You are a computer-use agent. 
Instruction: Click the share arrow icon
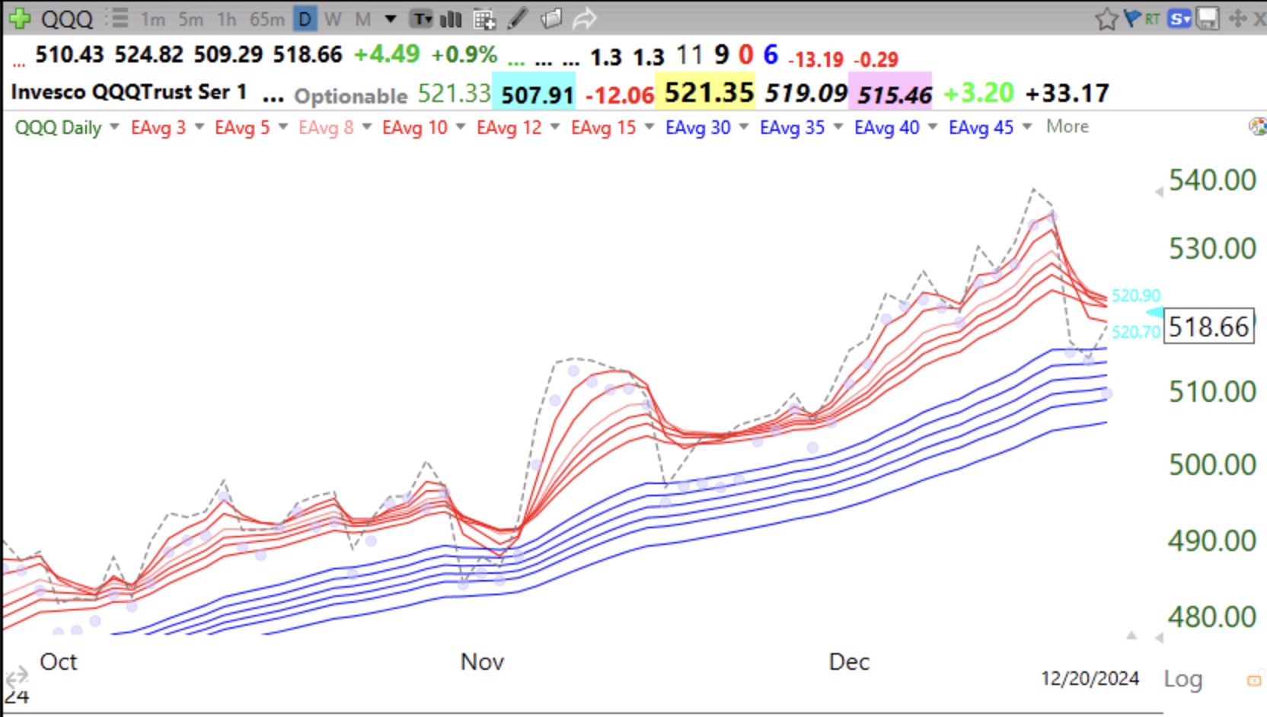(584, 19)
